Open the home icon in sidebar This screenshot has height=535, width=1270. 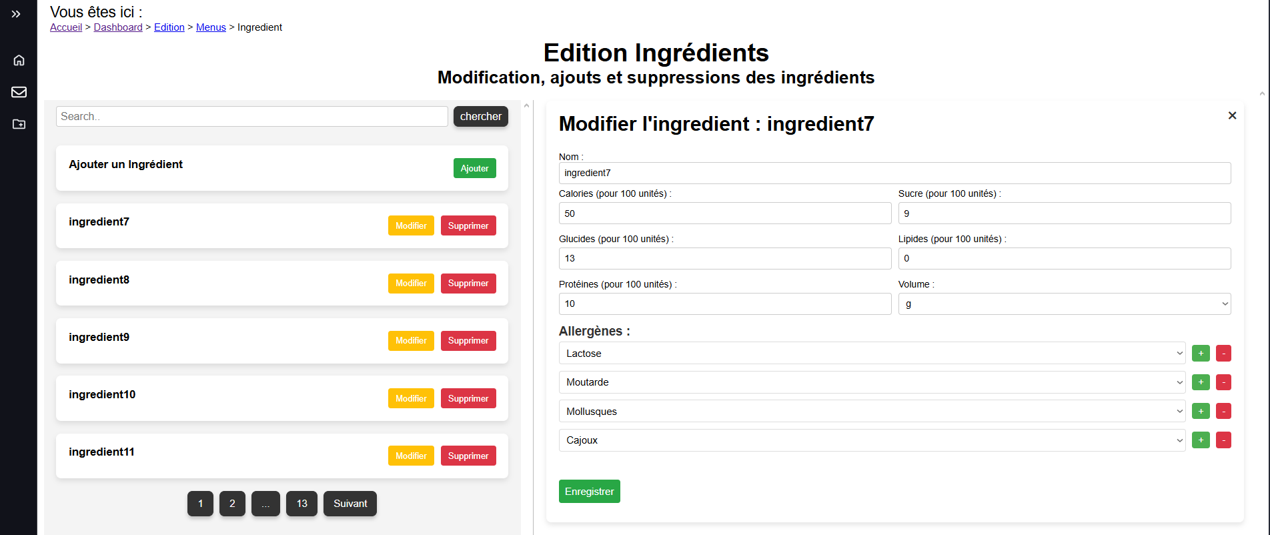19,60
